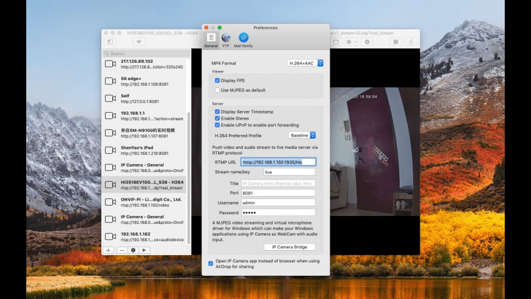531x299 pixels.
Task: Switch to the FTP preferences tab
Action: click(x=226, y=40)
